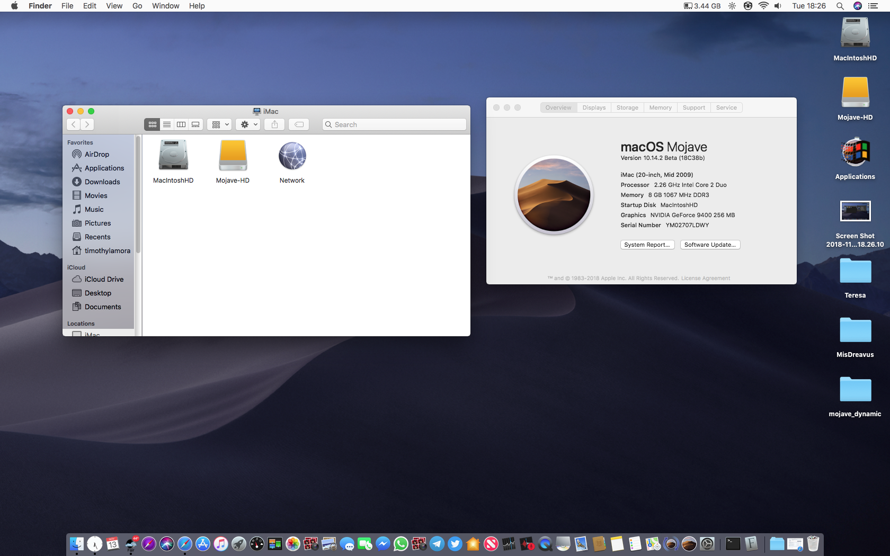Focus the Finder Search field
890x556 pixels.
394,124
